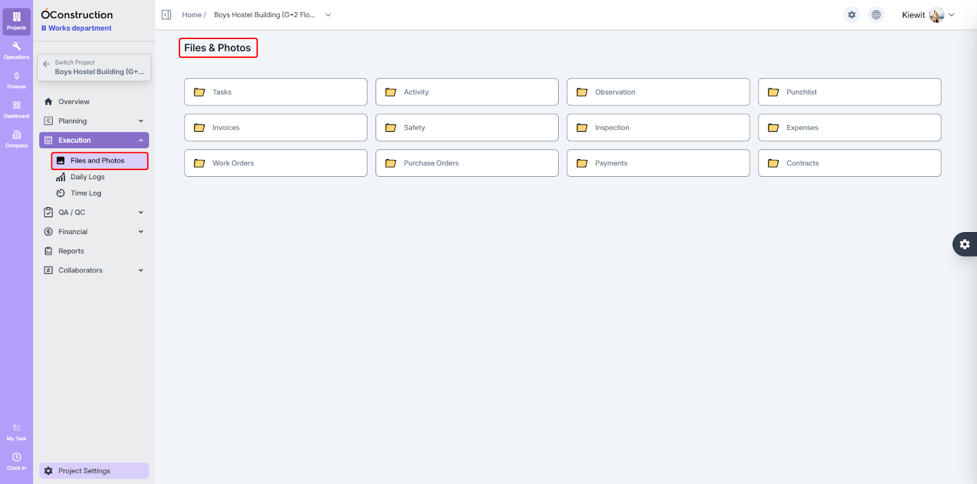Click the Collaborators label
The height and width of the screenshot is (484, 977).
click(x=81, y=270)
